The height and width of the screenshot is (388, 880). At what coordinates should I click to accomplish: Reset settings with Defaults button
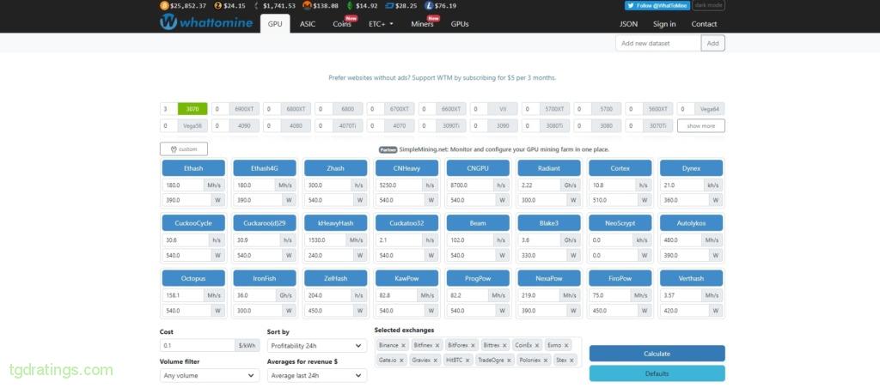pyautogui.click(x=657, y=373)
